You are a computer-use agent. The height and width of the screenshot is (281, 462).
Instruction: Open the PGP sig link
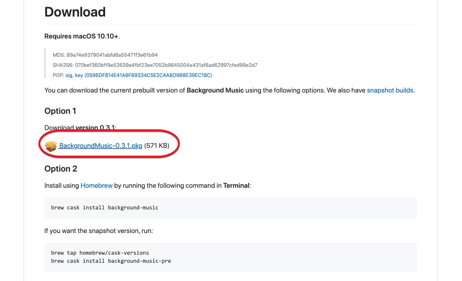69,75
